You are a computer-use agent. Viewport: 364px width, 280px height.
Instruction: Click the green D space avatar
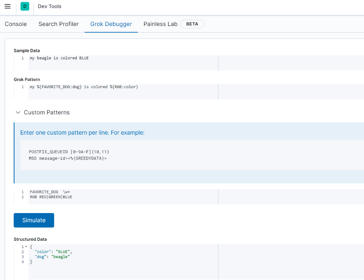(x=25, y=6)
